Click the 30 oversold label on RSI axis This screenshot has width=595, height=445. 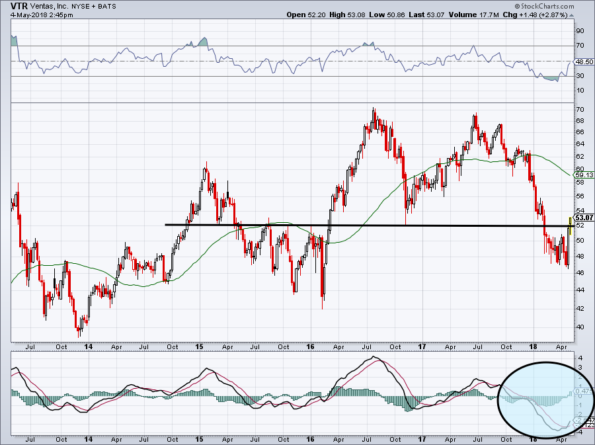pos(580,76)
